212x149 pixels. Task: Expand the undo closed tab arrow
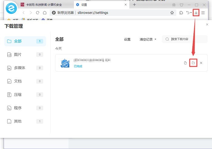(191, 13)
